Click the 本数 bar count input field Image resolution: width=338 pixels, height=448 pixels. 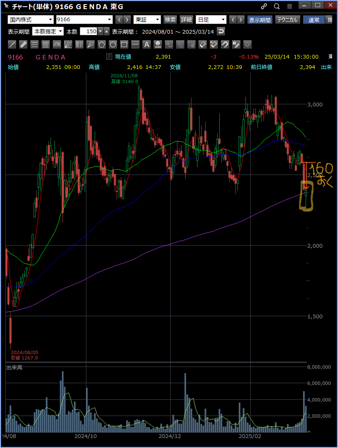(x=88, y=32)
